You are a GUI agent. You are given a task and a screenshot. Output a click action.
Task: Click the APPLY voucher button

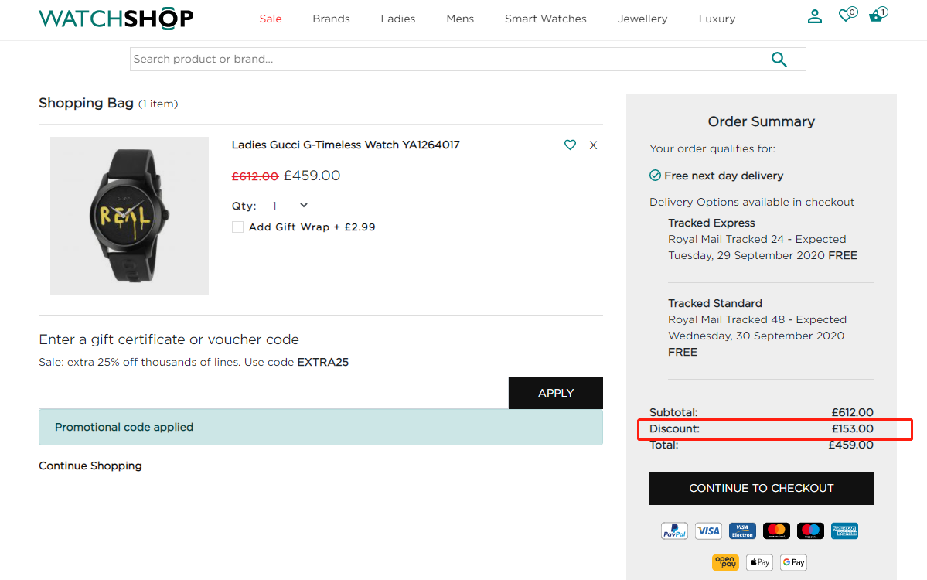[x=556, y=393]
